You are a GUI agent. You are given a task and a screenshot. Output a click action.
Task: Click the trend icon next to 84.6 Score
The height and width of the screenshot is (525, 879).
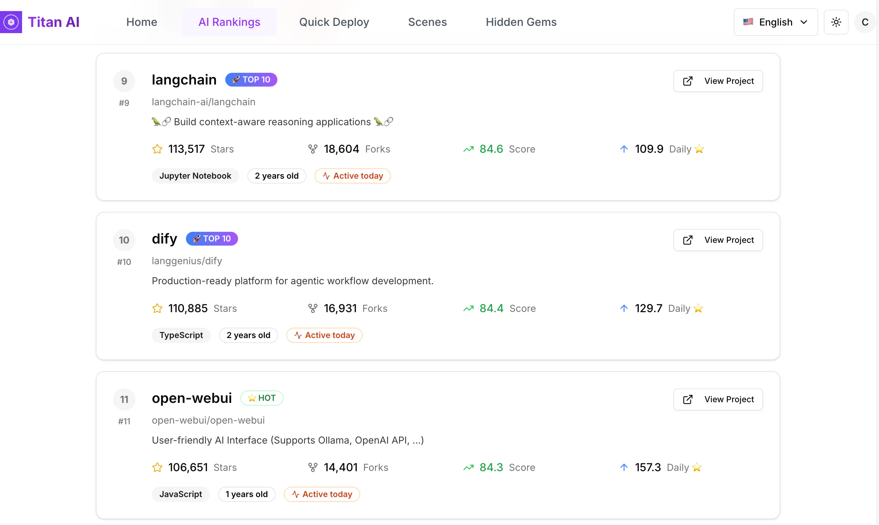click(469, 149)
